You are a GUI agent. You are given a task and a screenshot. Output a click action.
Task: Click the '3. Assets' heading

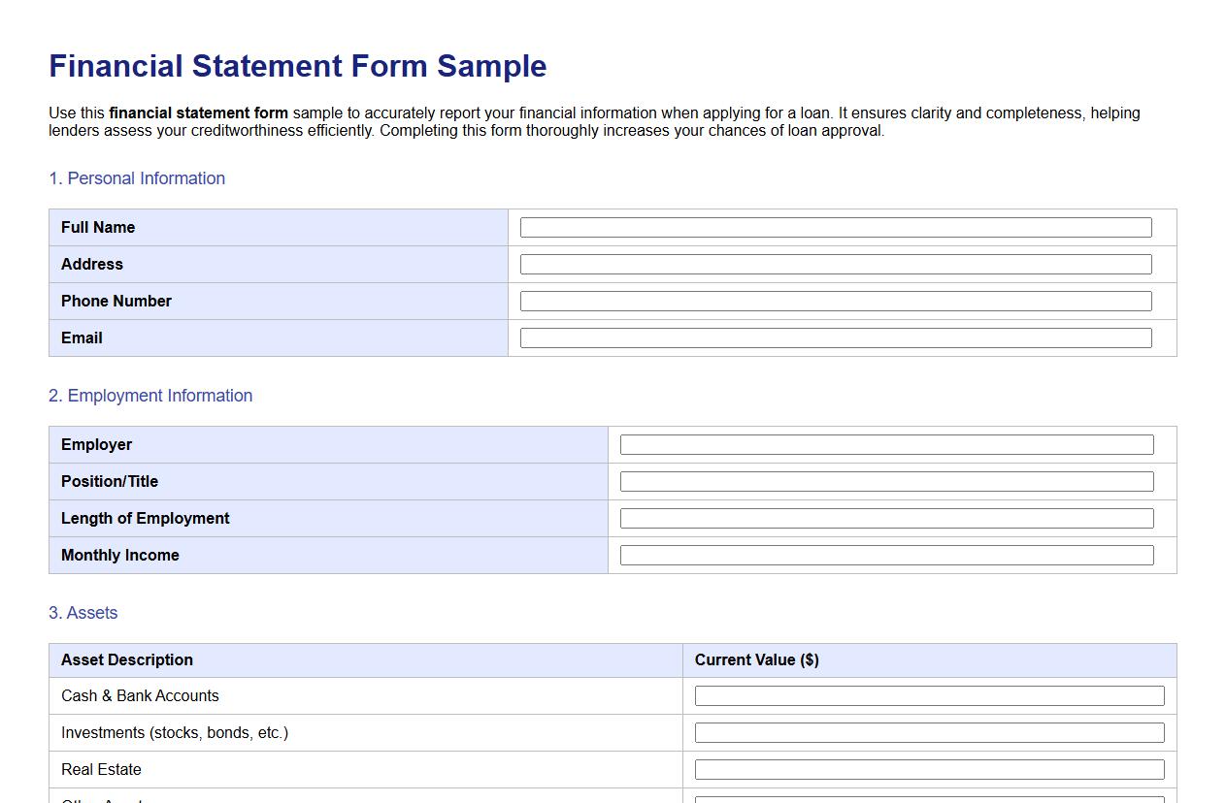click(x=83, y=613)
